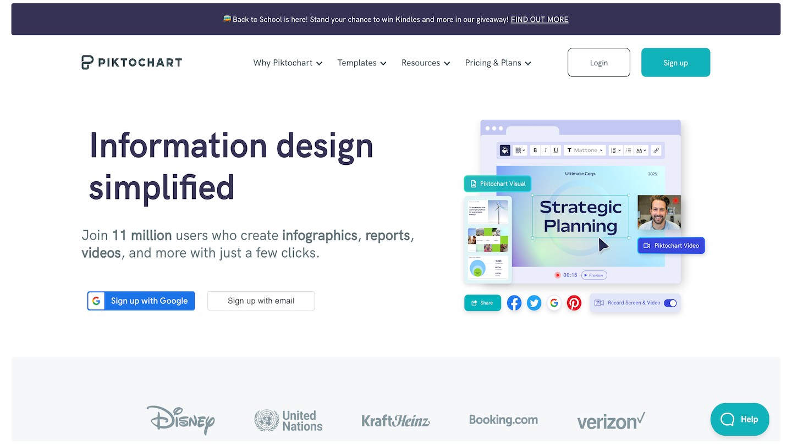792x445 pixels.
Task: Click the Booking.com logo
Action: pos(503,420)
